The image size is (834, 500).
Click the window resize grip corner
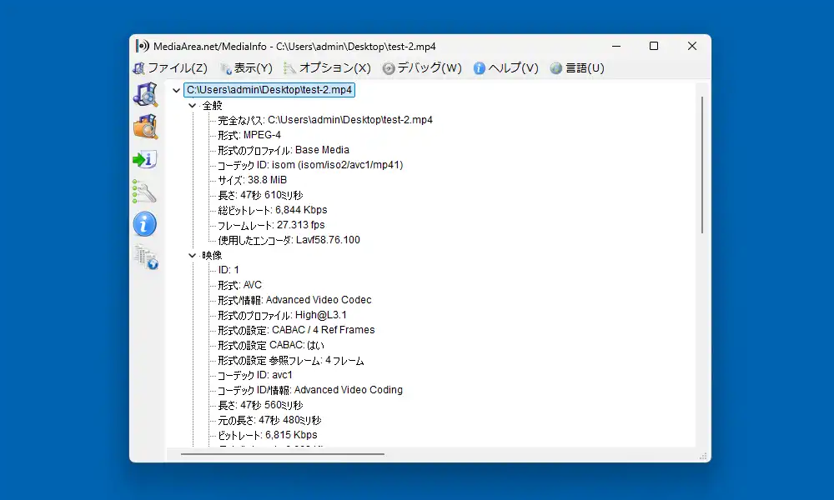(703, 457)
